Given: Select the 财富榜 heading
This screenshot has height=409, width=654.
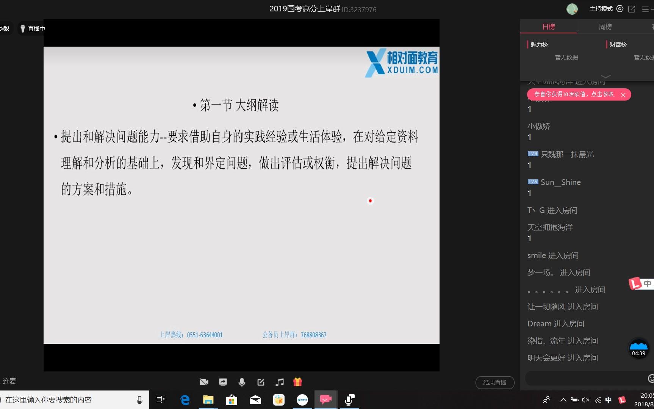Looking at the screenshot, I should 618,45.
